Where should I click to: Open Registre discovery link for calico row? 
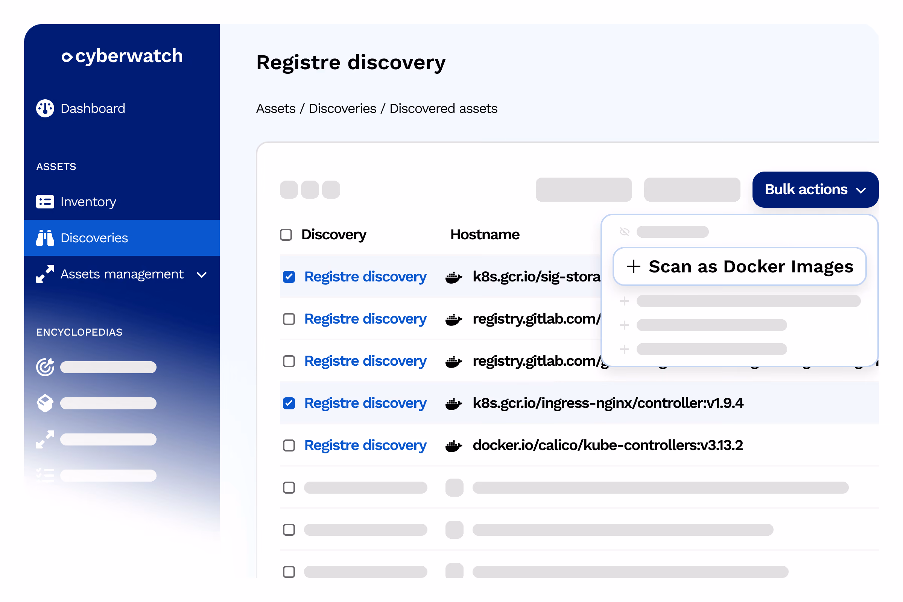[x=365, y=445]
